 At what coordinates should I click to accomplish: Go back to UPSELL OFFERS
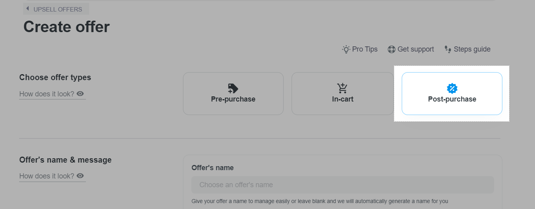pos(57,9)
